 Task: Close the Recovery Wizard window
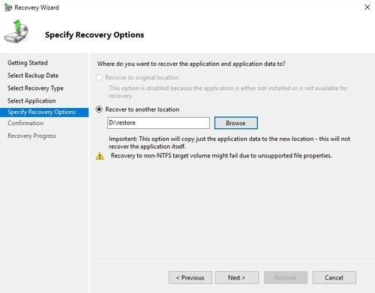pos(367,7)
